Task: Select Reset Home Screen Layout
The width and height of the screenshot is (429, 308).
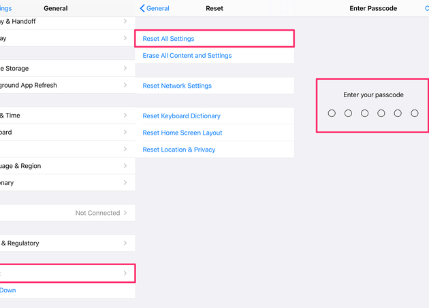Action: click(x=182, y=133)
